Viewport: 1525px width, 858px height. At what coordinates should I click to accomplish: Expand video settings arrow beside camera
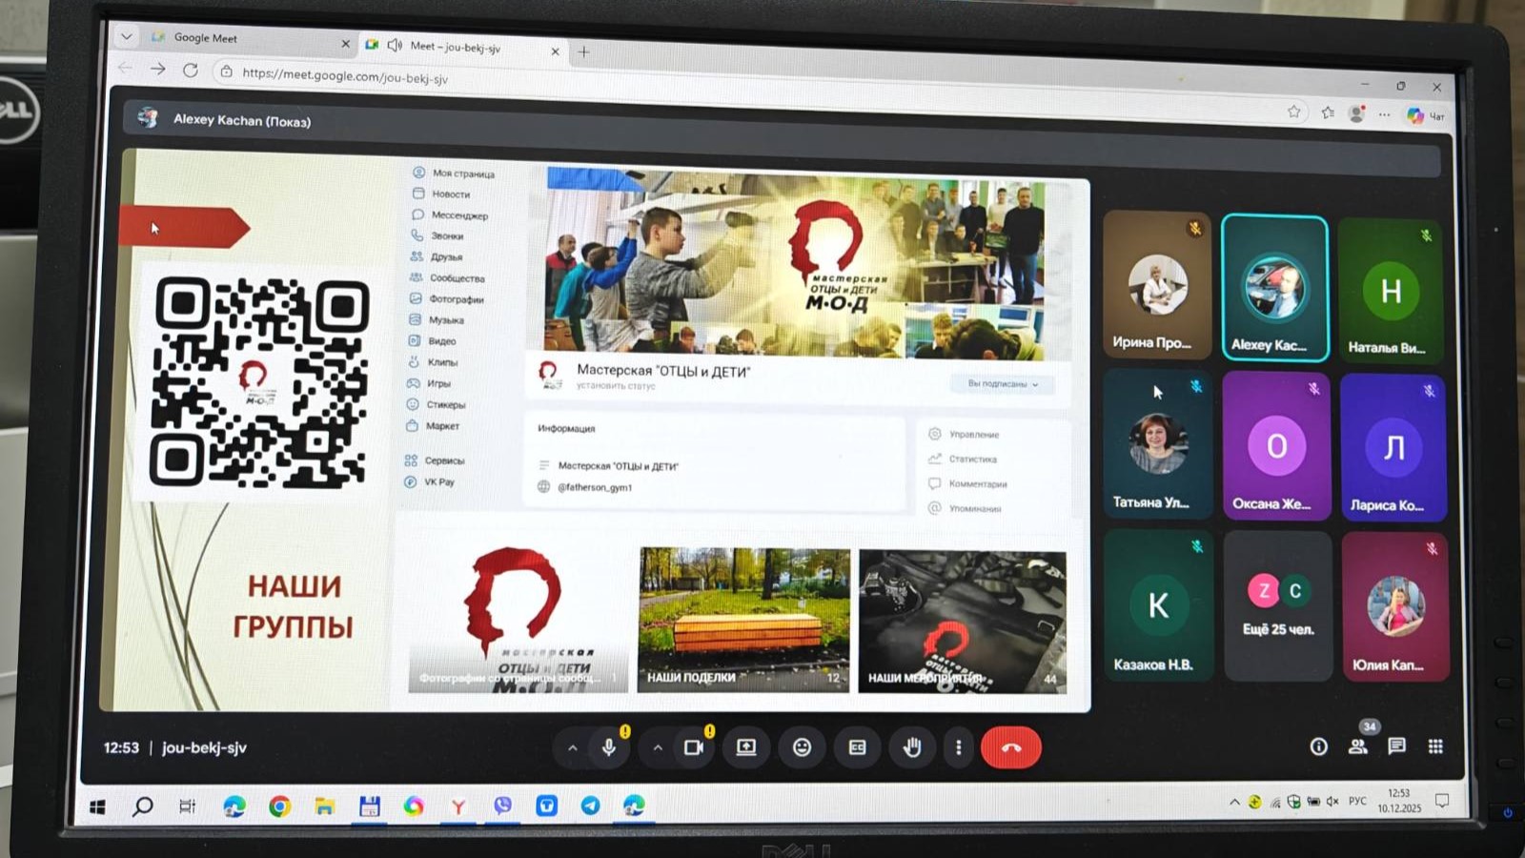click(x=658, y=748)
